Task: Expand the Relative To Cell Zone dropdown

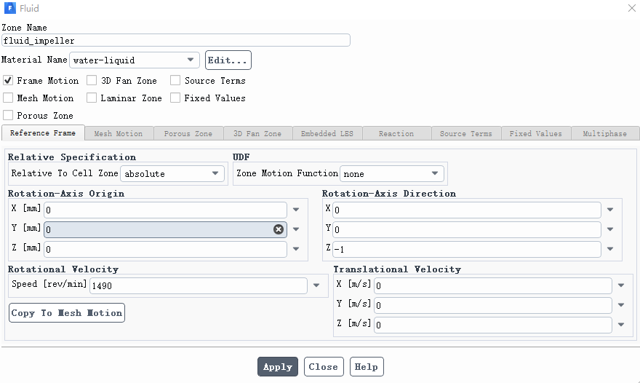Action: tap(172, 174)
